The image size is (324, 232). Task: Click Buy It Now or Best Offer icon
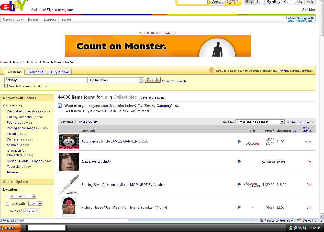[252, 185]
